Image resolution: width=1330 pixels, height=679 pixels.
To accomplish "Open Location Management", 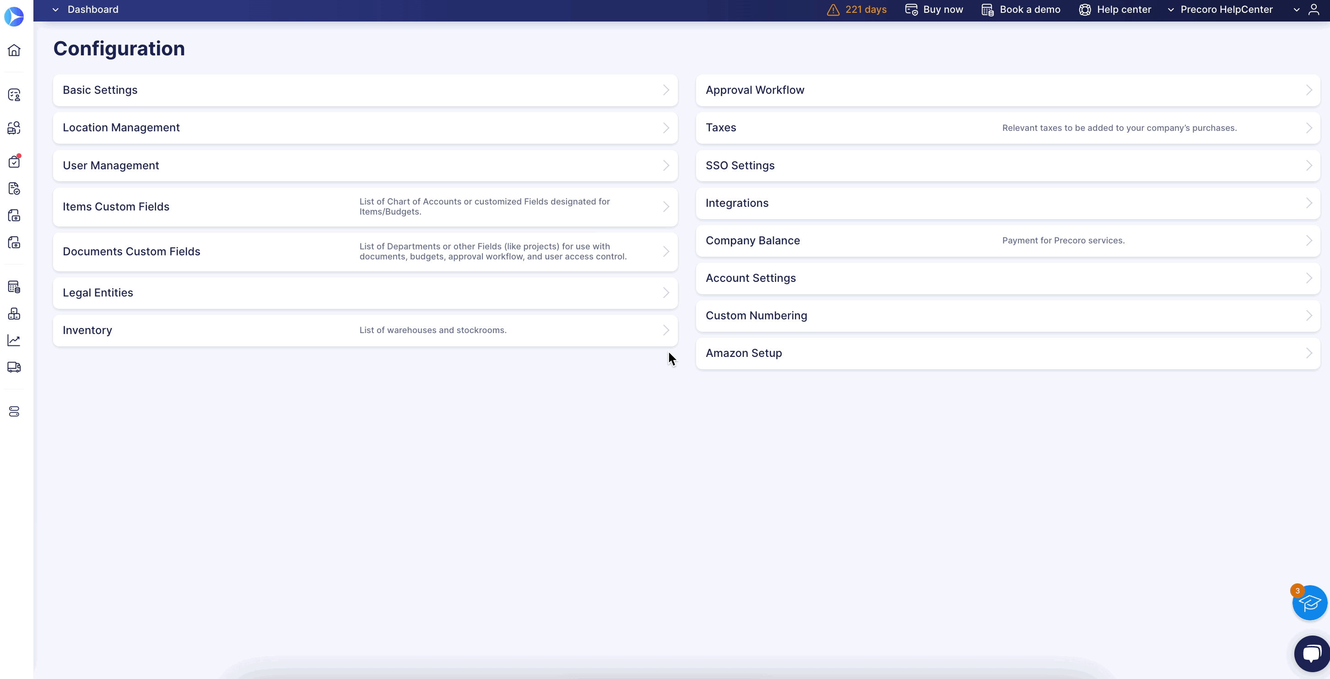I will (365, 128).
